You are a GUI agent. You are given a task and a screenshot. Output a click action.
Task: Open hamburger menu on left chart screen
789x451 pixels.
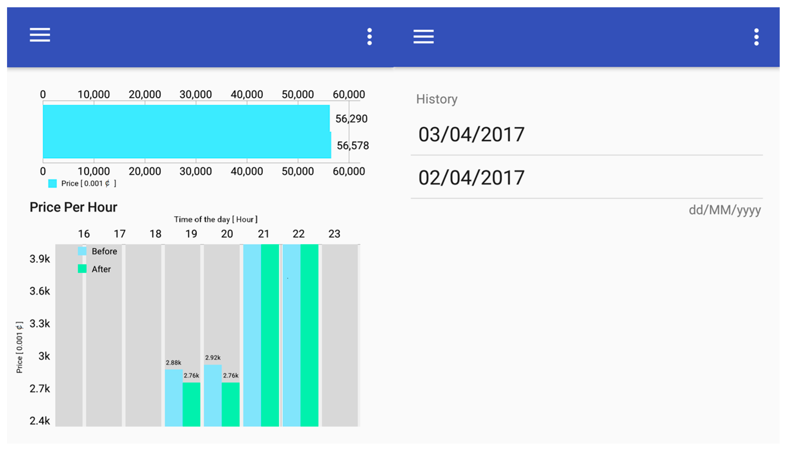tap(40, 35)
